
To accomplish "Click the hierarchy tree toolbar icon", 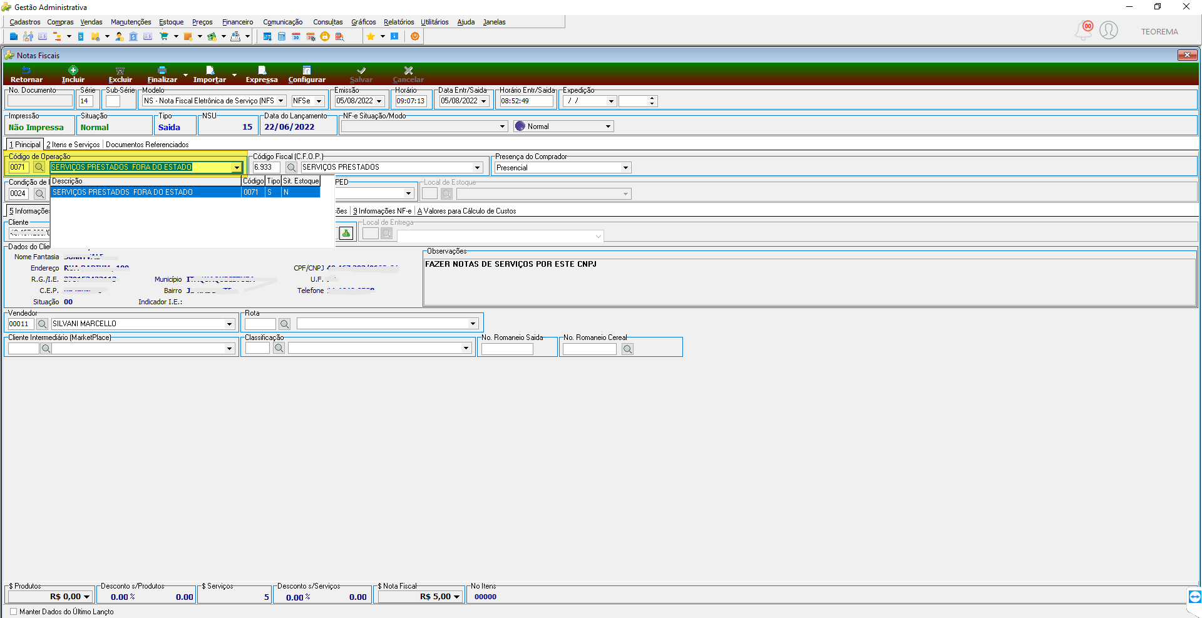I will click(x=57, y=36).
